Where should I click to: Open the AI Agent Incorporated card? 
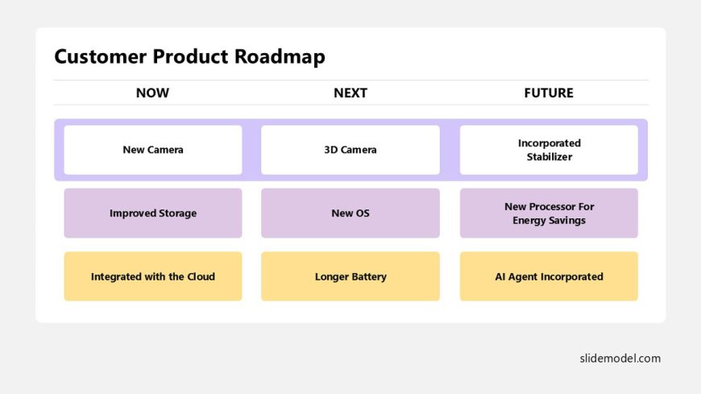click(x=549, y=276)
